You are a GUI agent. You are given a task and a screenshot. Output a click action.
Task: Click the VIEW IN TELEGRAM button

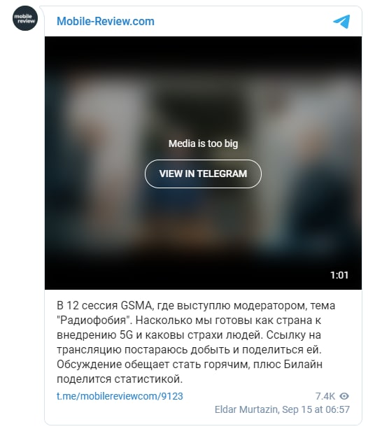(x=203, y=174)
